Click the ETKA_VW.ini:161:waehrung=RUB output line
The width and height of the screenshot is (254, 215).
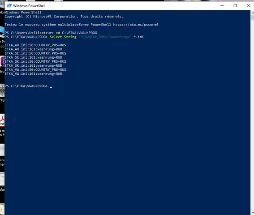click(x=33, y=74)
